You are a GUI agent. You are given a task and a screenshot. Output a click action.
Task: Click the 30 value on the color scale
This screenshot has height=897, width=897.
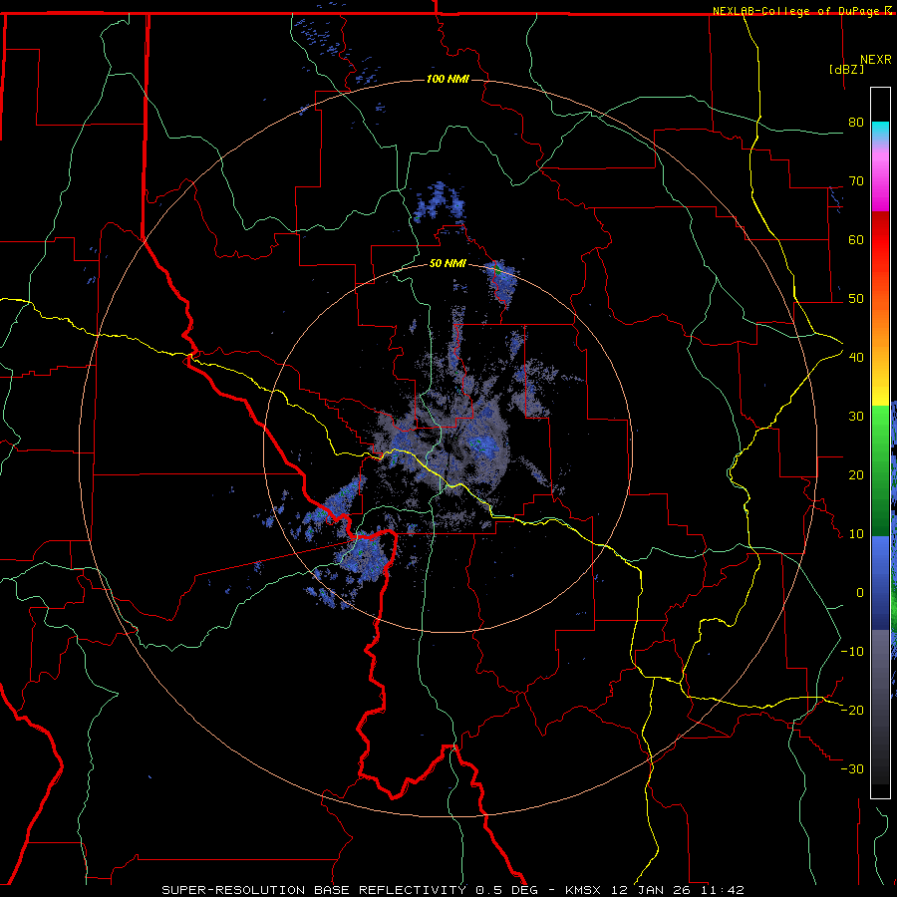tap(856, 417)
